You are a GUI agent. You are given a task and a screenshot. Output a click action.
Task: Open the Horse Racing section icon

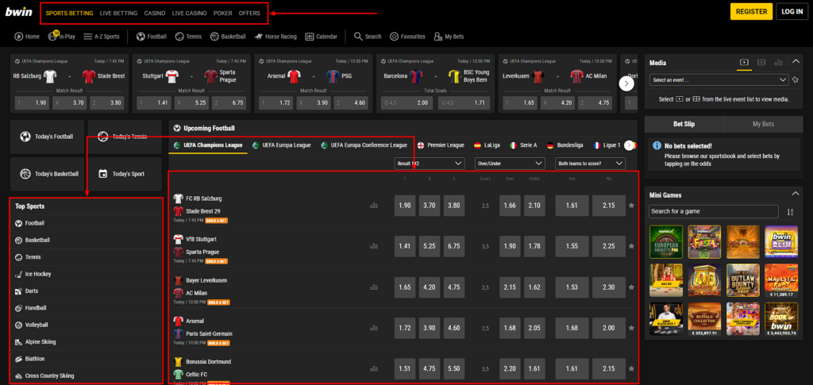coord(257,37)
